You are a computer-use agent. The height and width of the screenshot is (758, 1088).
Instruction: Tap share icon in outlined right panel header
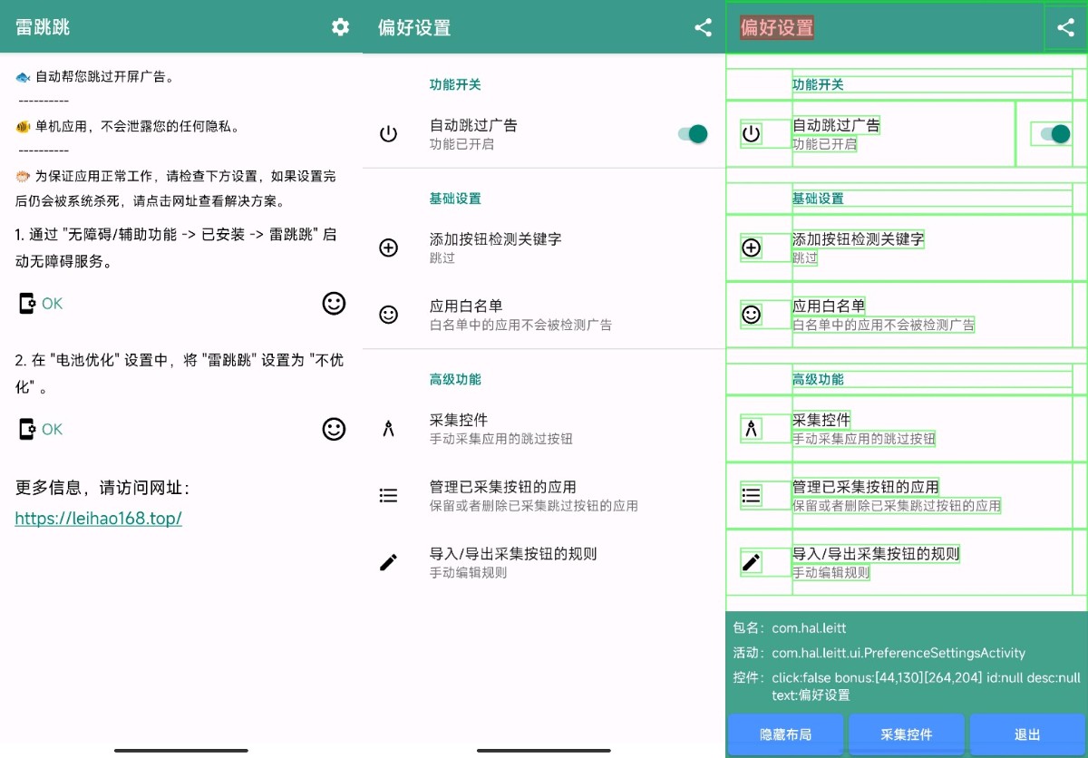click(1065, 27)
